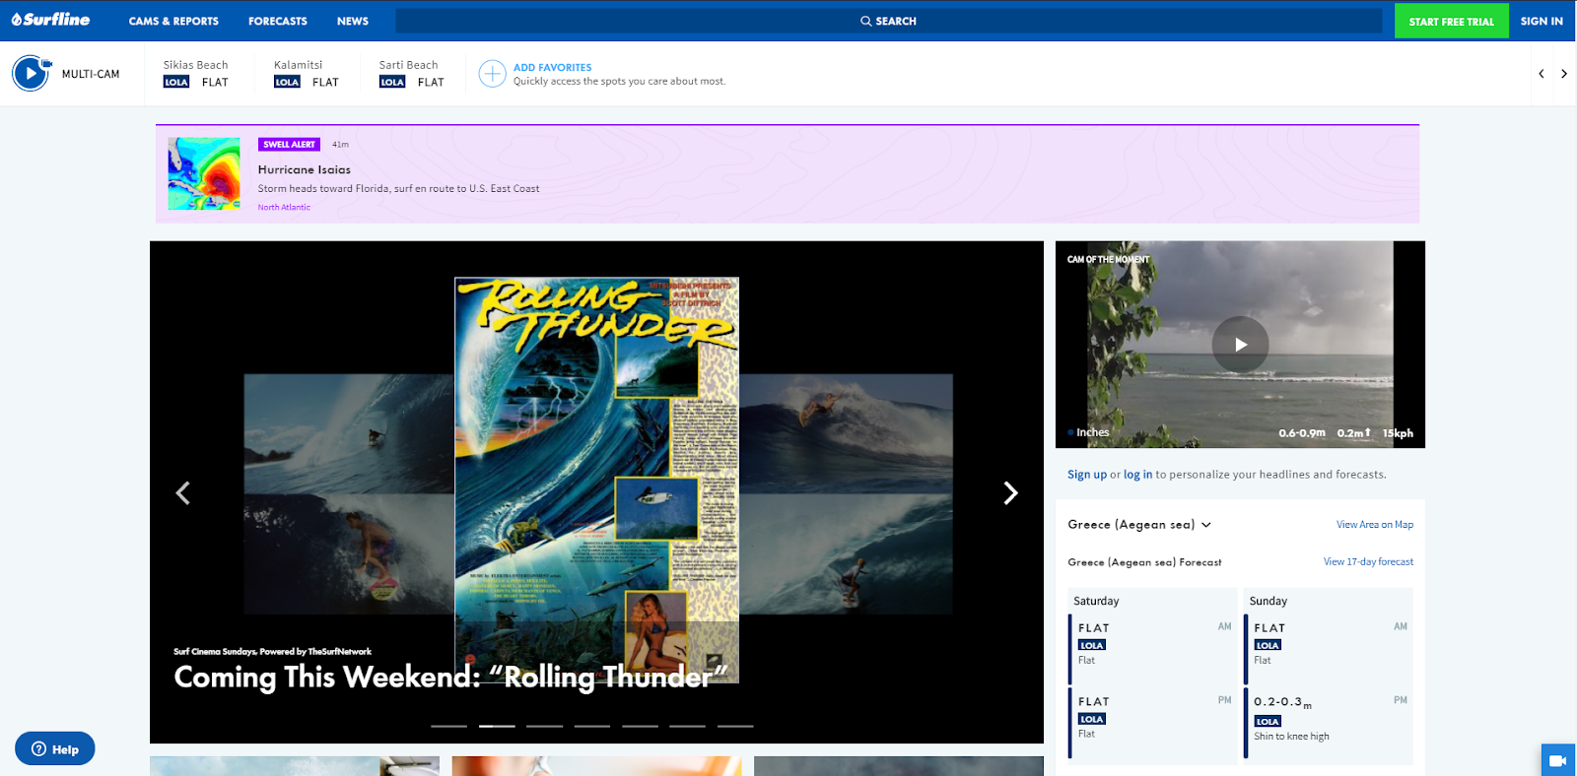
Task: Click the Saturday forecast heading
Action: (1096, 601)
